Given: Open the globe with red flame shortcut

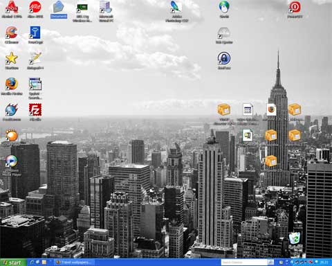Looking at the screenshot, I should [x=12, y=110].
